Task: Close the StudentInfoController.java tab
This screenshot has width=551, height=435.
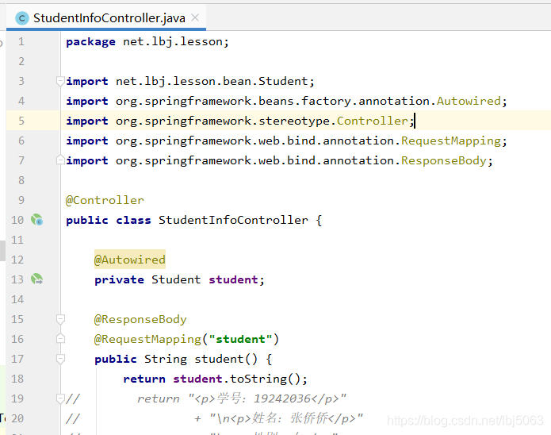Action: [x=195, y=17]
